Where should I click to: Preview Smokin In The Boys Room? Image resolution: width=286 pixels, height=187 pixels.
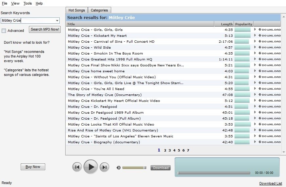(x=255, y=53)
